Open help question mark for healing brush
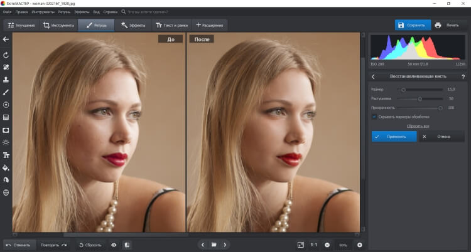The width and height of the screenshot is (471, 252). click(x=463, y=77)
